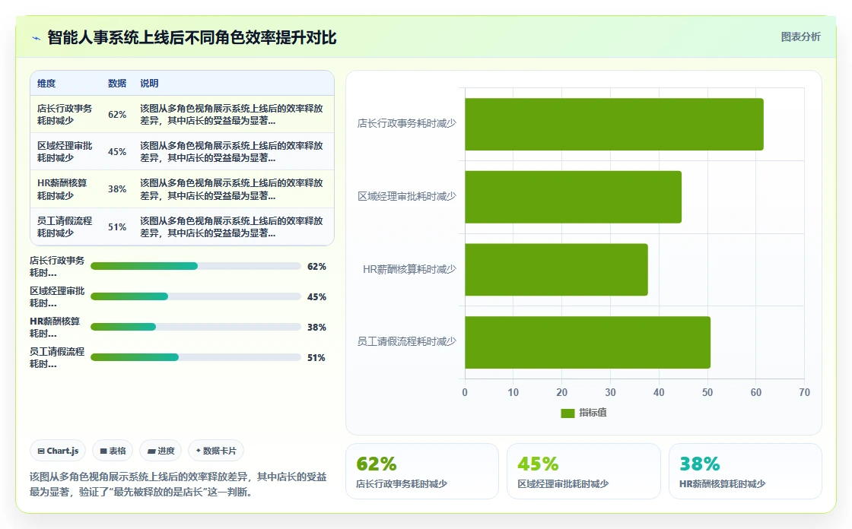Open the 62% 店长行政事务耗时减少 data card

tap(422, 471)
